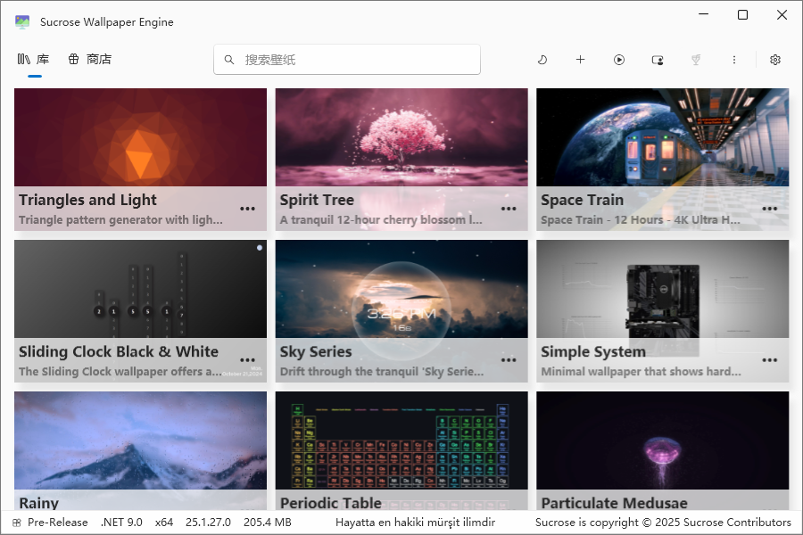The width and height of the screenshot is (803, 535).
Task: Click description "A tranquil 12-hour cherry blossom"
Action: click(x=381, y=220)
